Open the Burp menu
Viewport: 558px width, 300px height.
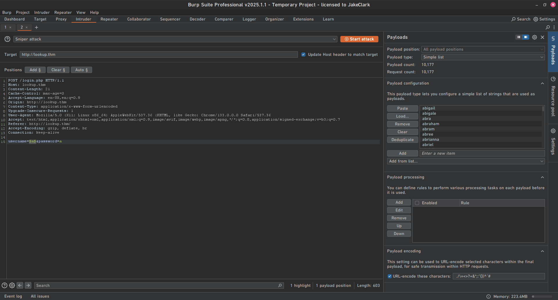click(x=7, y=12)
